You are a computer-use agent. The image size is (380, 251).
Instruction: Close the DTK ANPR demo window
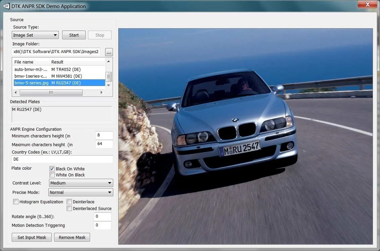367,4
